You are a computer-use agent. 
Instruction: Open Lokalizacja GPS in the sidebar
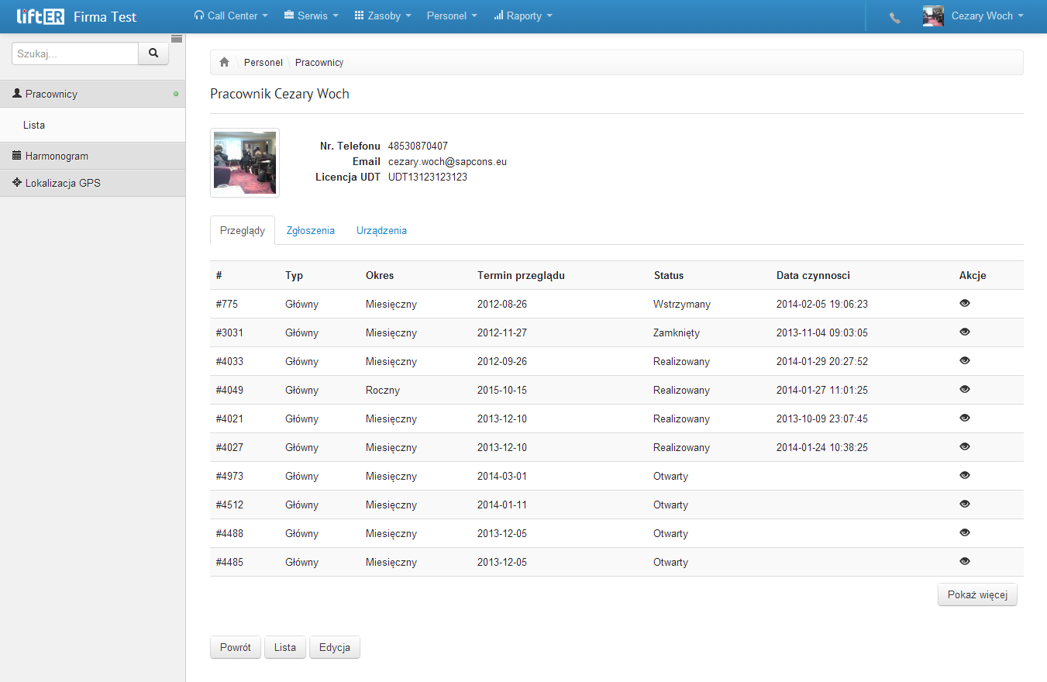tap(93, 184)
